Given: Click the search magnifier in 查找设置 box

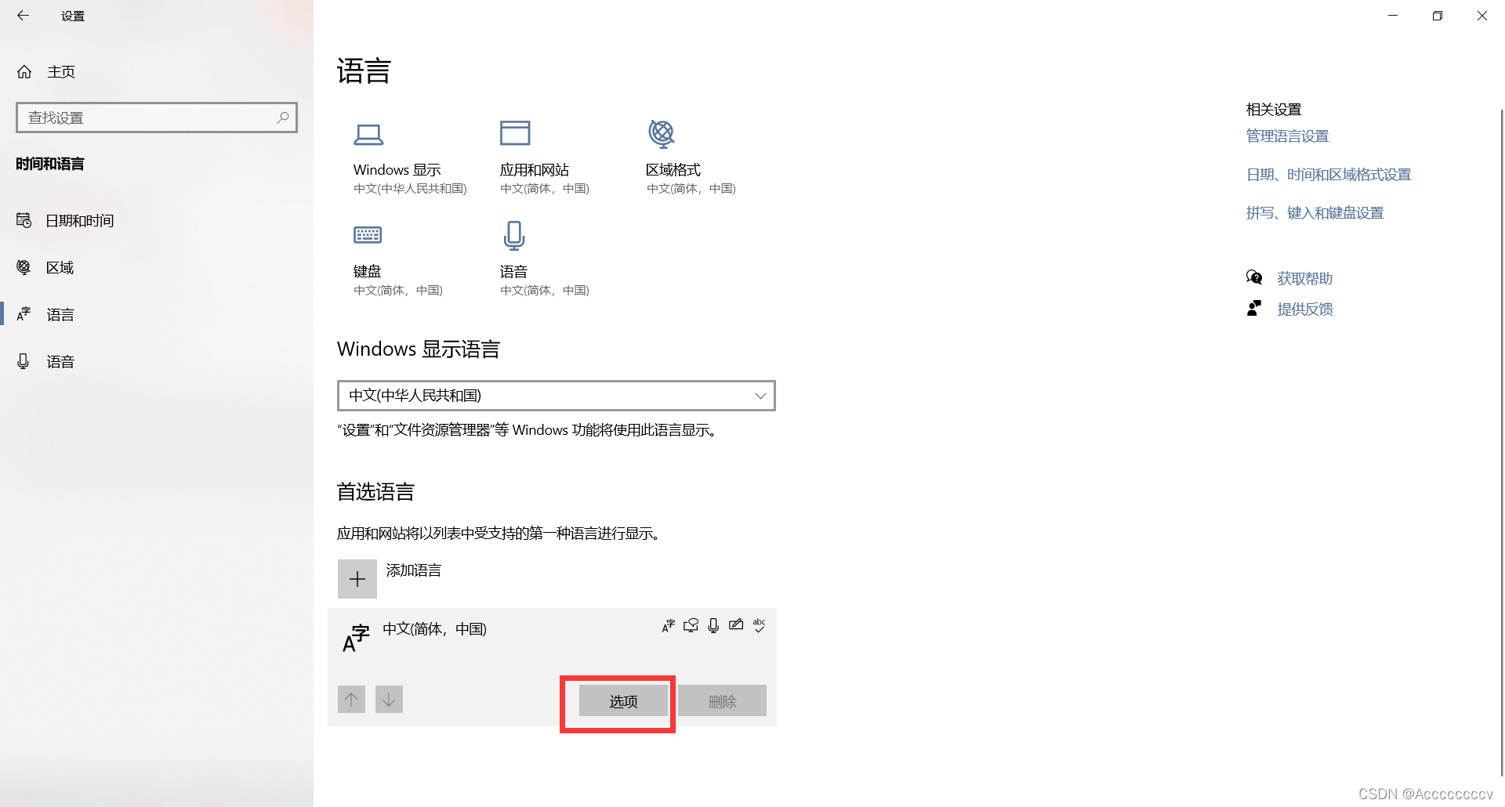Looking at the screenshot, I should coord(283,118).
